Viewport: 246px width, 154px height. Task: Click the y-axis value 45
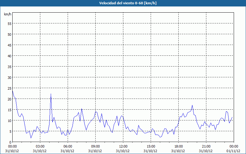[10, 45]
